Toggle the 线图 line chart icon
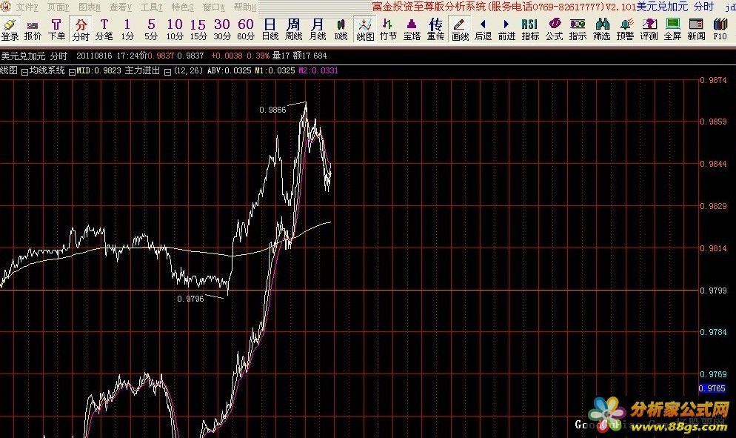 pyautogui.click(x=365, y=29)
